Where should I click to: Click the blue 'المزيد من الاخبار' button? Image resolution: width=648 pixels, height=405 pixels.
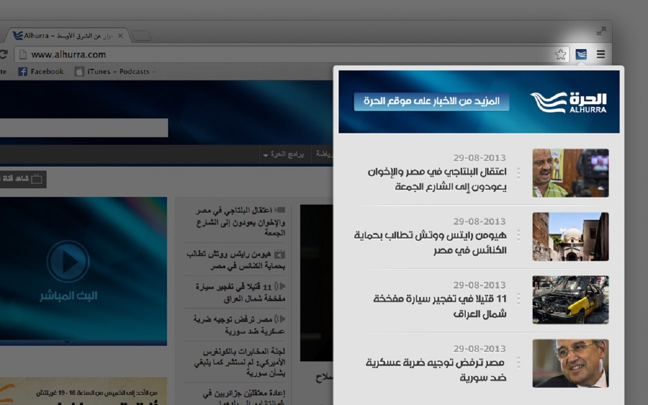pyautogui.click(x=431, y=101)
